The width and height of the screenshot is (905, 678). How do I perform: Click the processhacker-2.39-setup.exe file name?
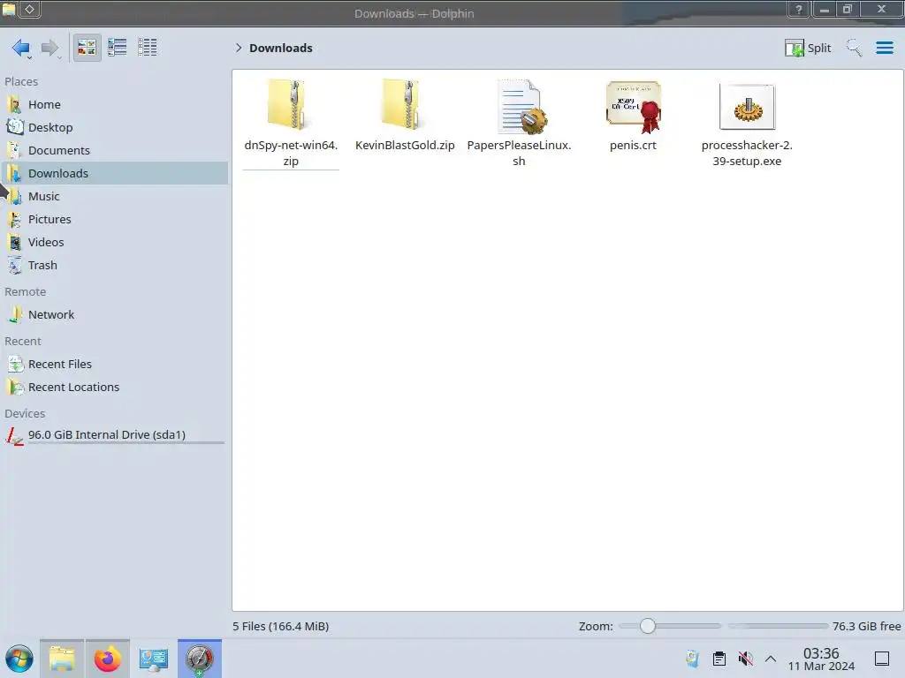747,154
